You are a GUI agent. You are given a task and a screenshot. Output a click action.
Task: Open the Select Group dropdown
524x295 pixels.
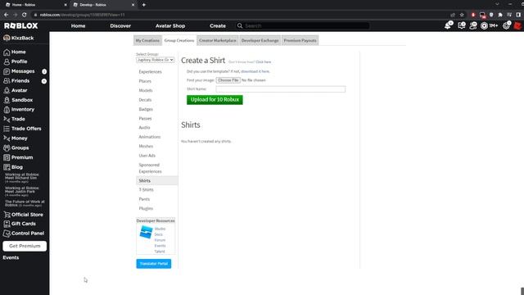156,60
